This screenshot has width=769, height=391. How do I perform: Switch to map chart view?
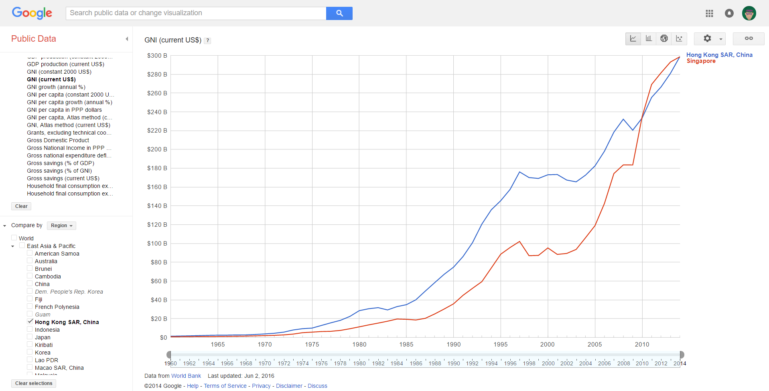[664, 38]
